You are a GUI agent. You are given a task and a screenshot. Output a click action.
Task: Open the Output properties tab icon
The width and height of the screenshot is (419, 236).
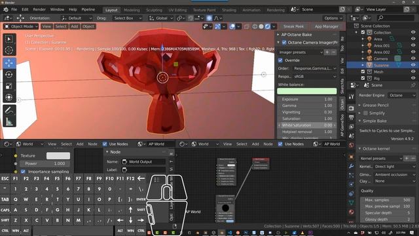(x=351, y=117)
